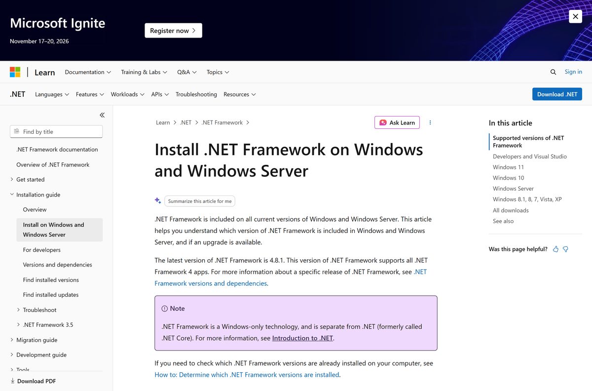This screenshot has height=391, width=592.
Task: Jump to Supported versions of .NET Framework
Action: point(528,142)
